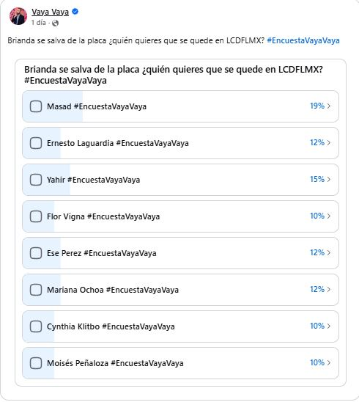Click the Flor Vigna 10% result chevron
This screenshot has width=359, height=402.
329,216
